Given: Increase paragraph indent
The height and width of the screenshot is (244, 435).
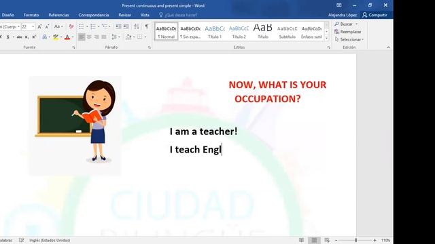Looking at the screenshot, I should [x=126, y=26].
